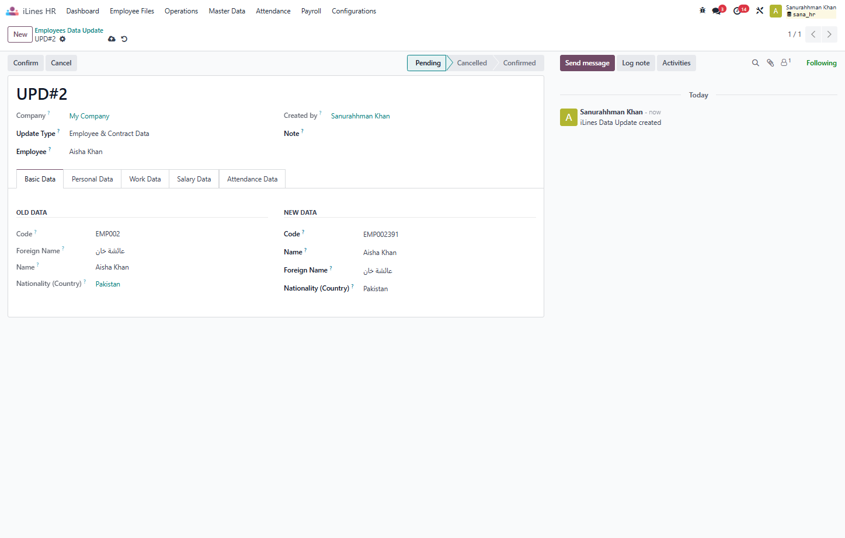This screenshot has width=845, height=538.
Task: Click the paperclip attachments icon
Action: click(x=770, y=63)
